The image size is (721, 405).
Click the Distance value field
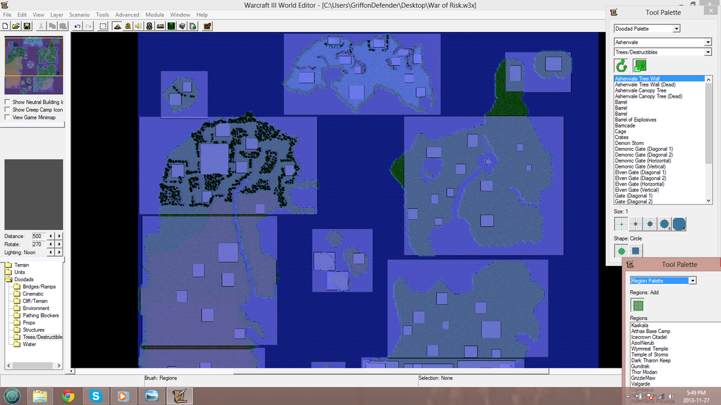(x=38, y=237)
